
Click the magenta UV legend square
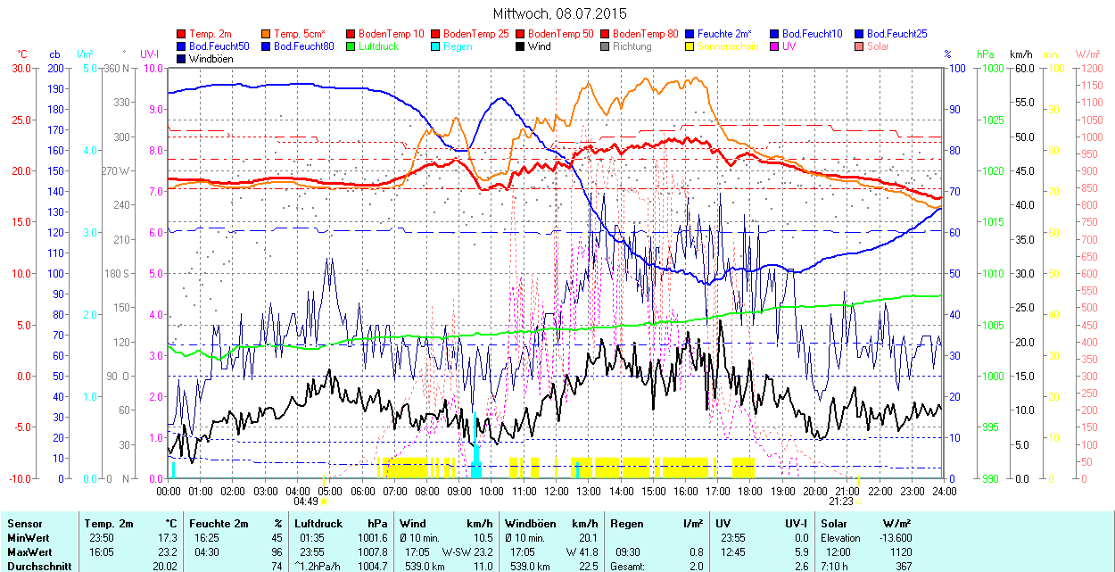click(775, 46)
